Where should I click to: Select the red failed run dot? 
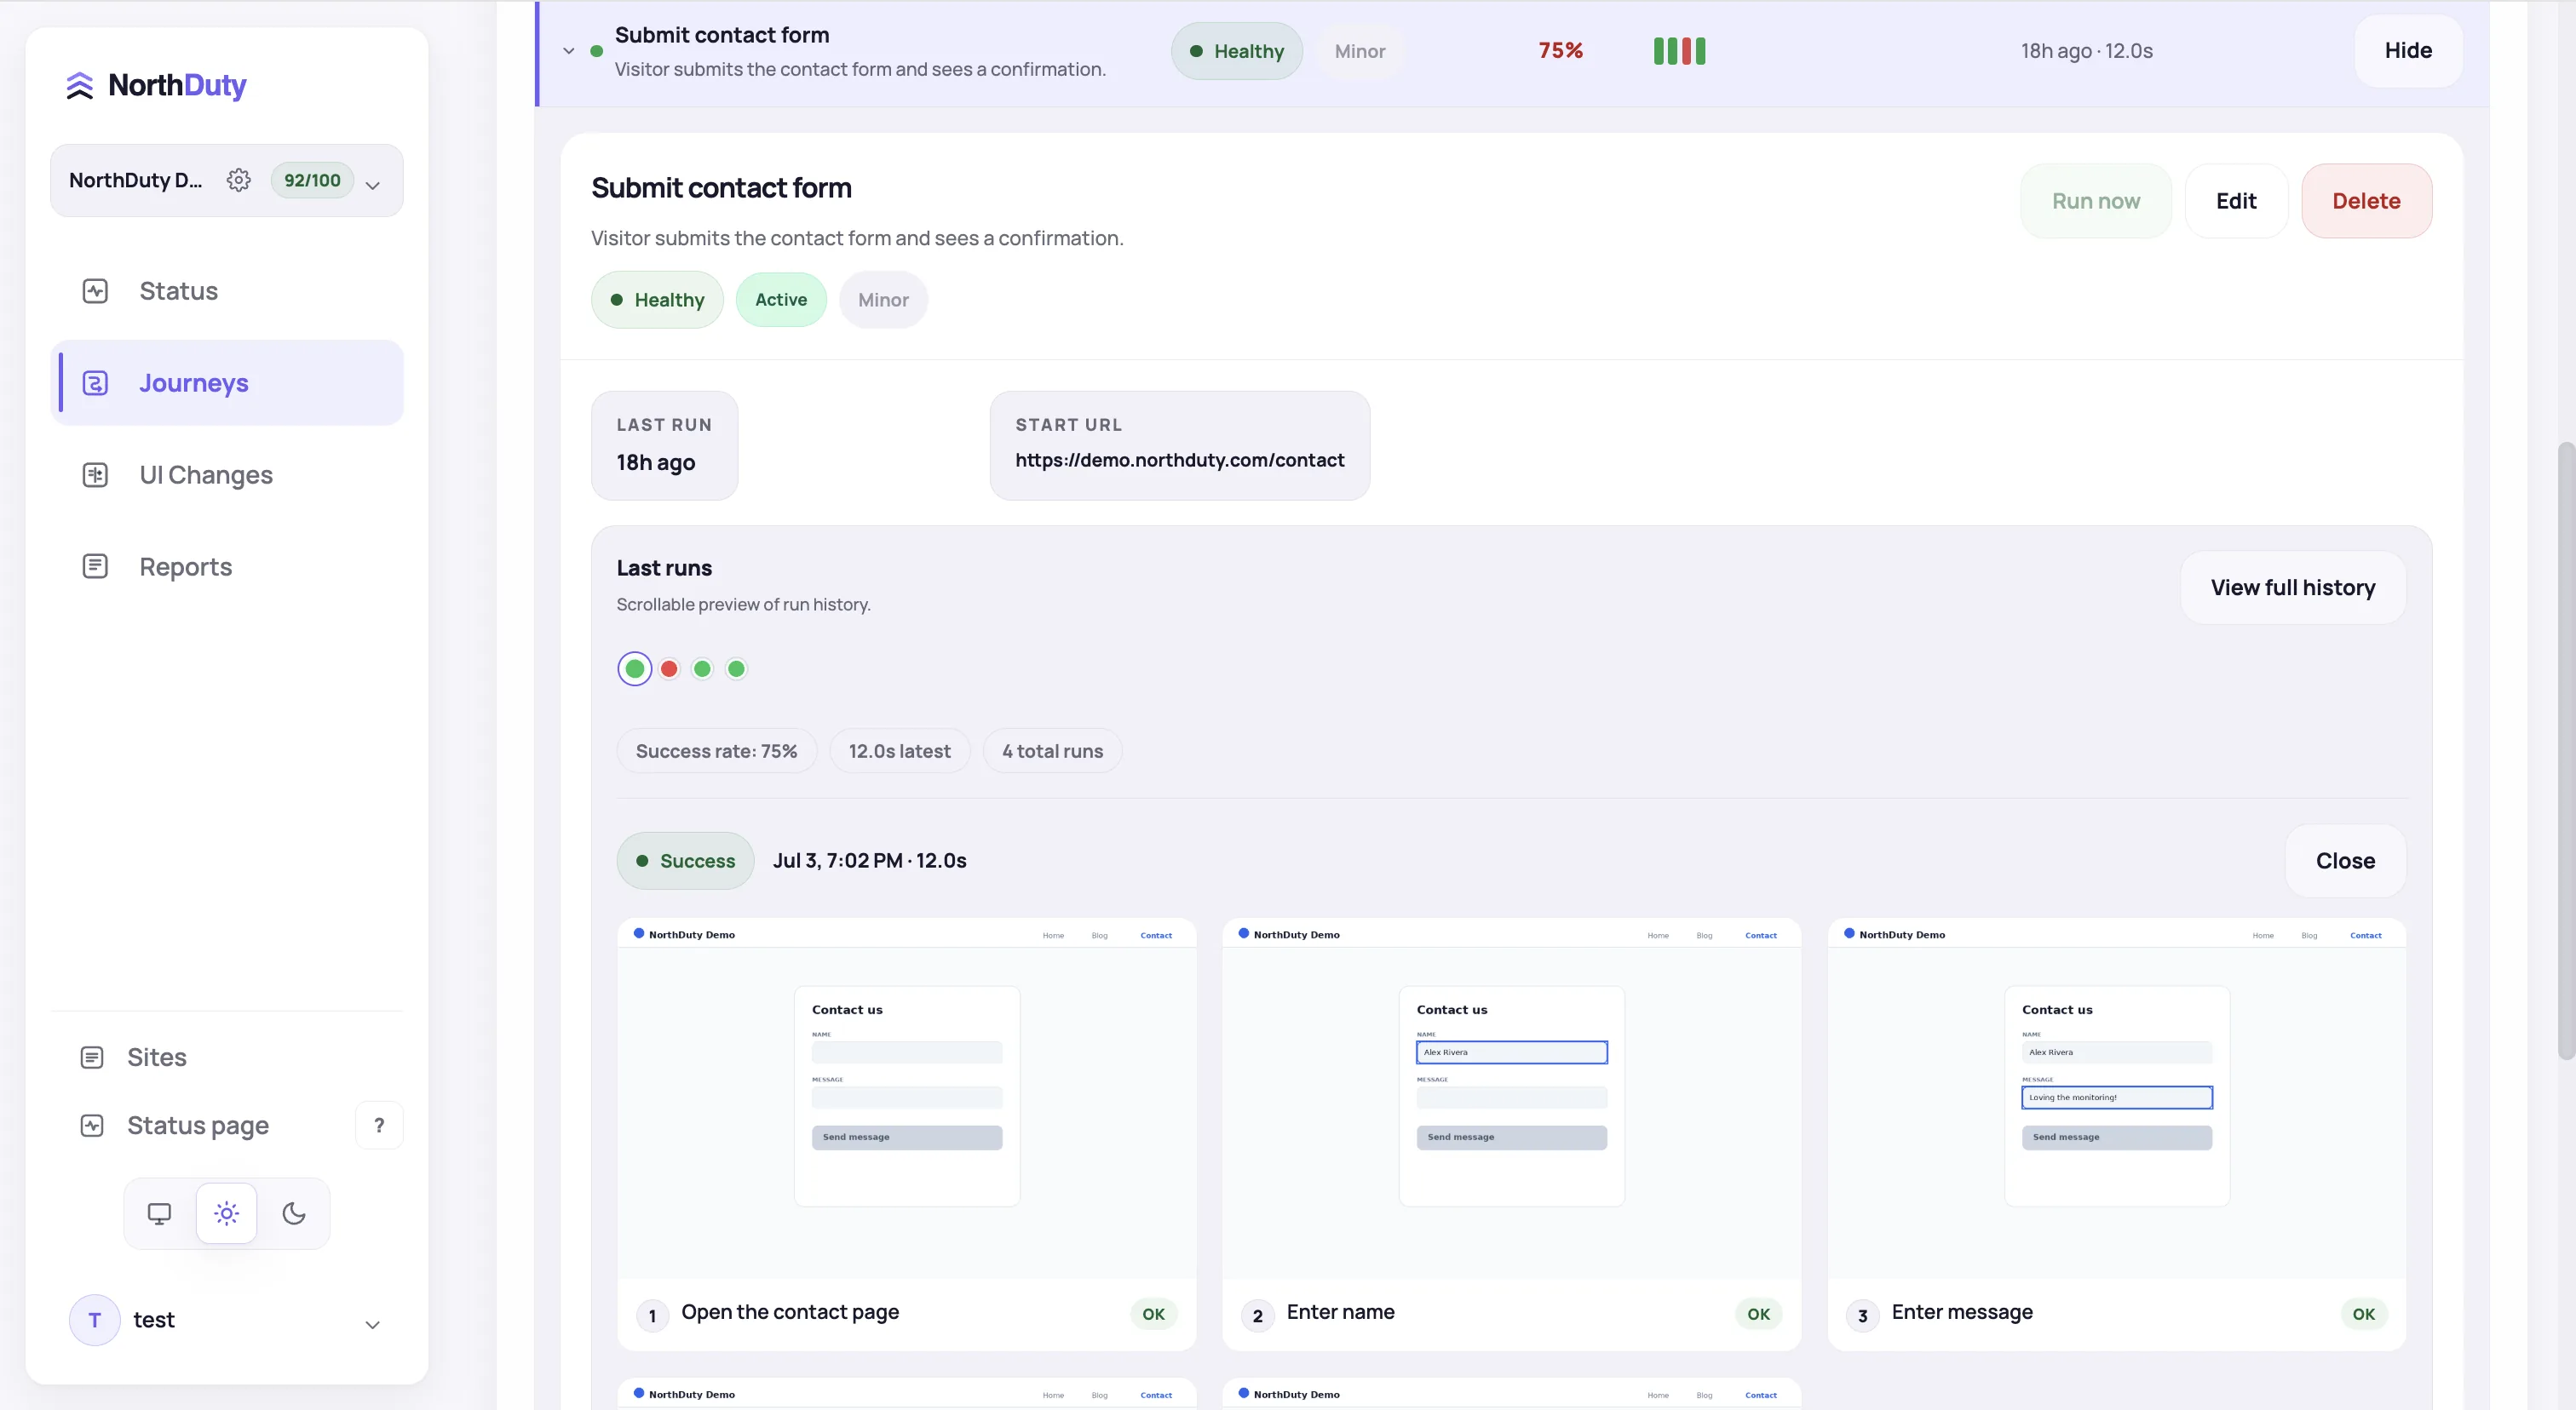tap(669, 668)
